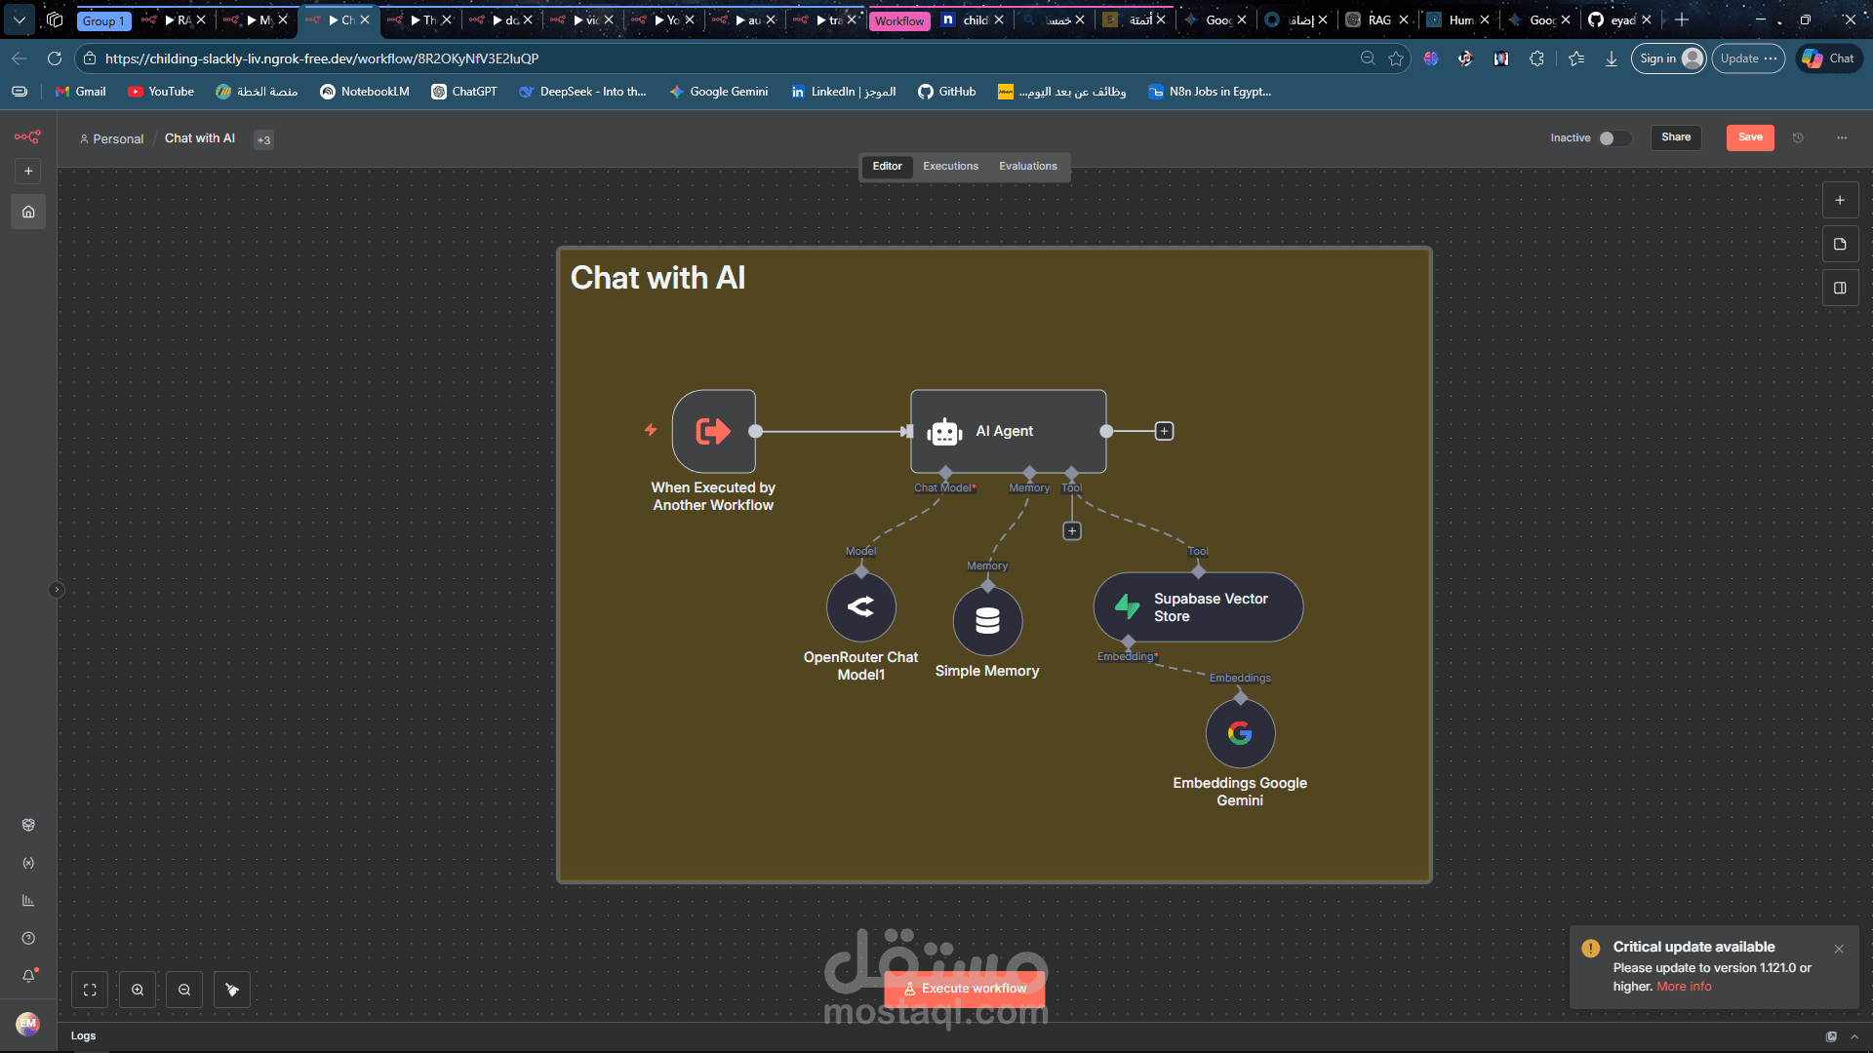
Task: Open the OpenRouter Chat Model1 node
Action: [860, 607]
